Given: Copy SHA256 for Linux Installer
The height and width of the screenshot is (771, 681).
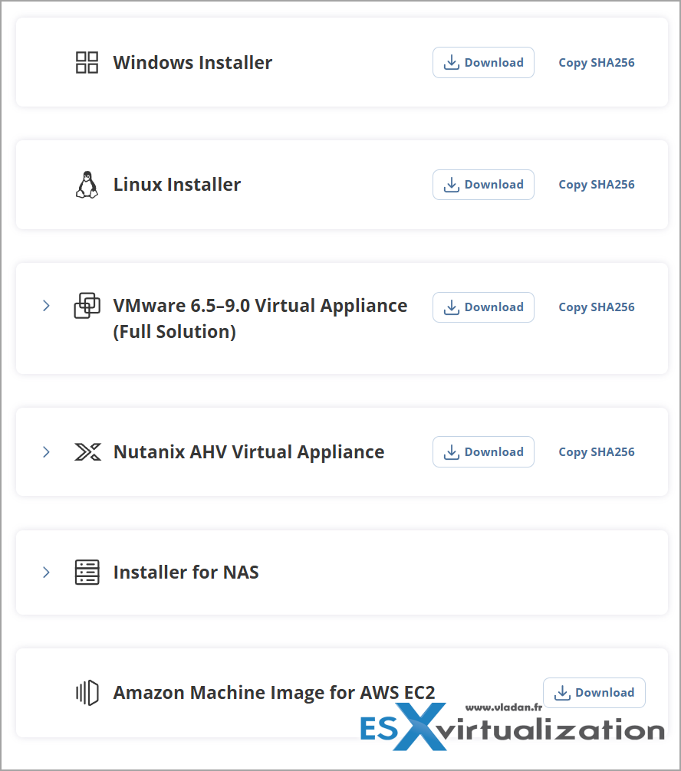Looking at the screenshot, I should click(x=596, y=185).
